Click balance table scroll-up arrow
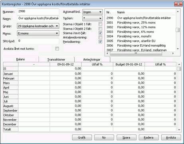The image size is (184, 144). point(179,64)
